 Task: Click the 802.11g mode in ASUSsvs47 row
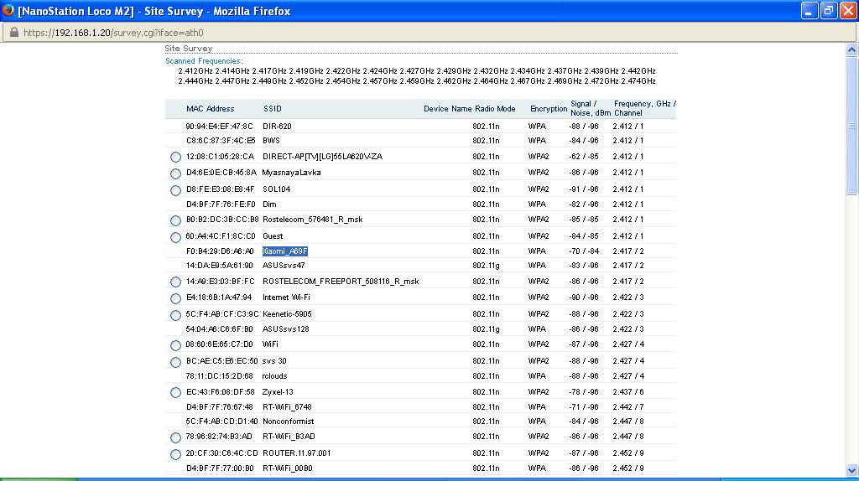pos(486,266)
